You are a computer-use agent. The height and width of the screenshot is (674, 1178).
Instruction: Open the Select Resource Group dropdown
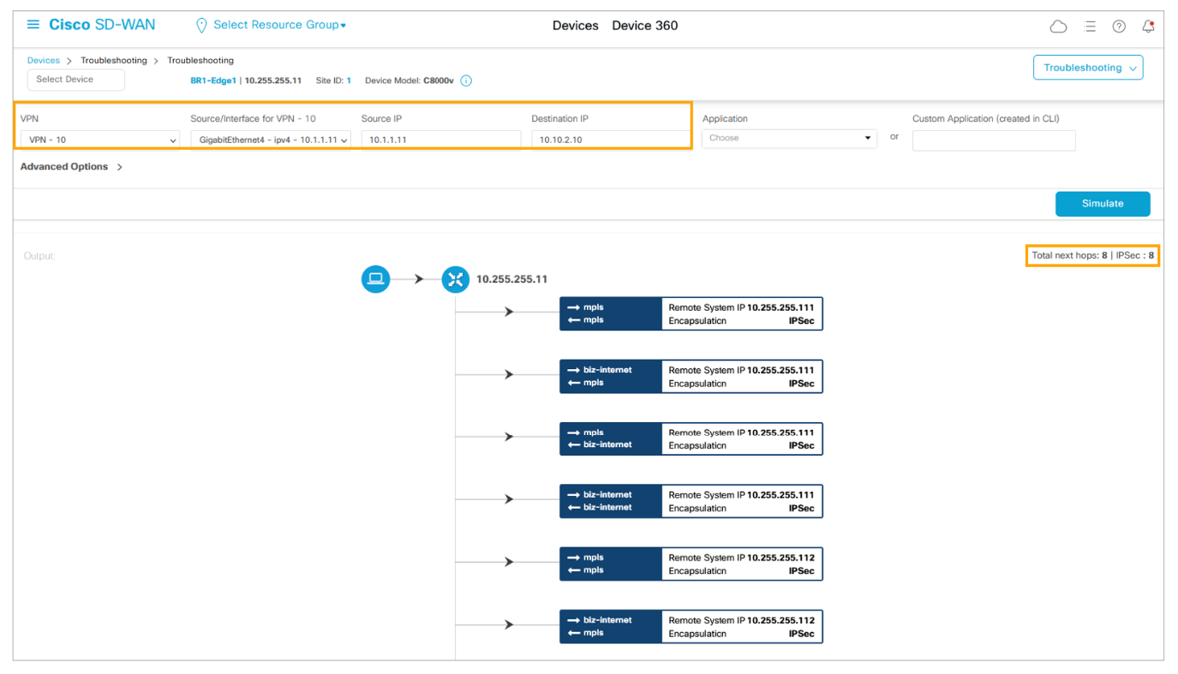(x=279, y=26)
